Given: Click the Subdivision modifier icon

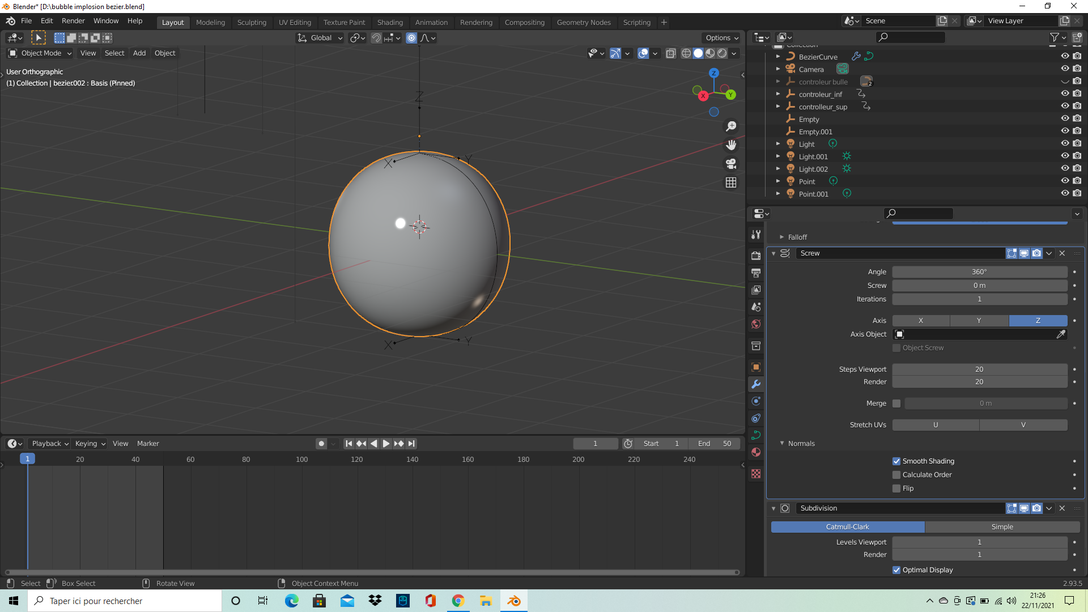Looking at the screenshot, I should click(x=785, y=508).
